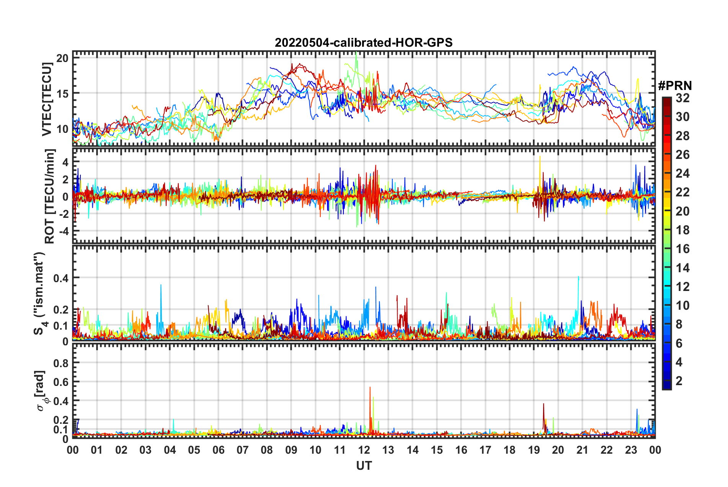The image size is (728, 487).
Task: Select the "VTEC[TECU]" y-axis label
Action: (x=47, y=100)
